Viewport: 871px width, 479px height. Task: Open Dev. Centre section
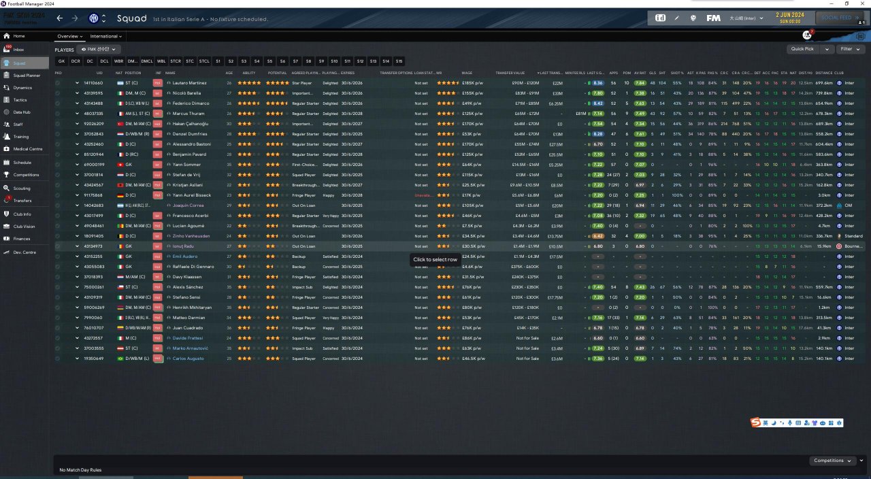point(23,252)
